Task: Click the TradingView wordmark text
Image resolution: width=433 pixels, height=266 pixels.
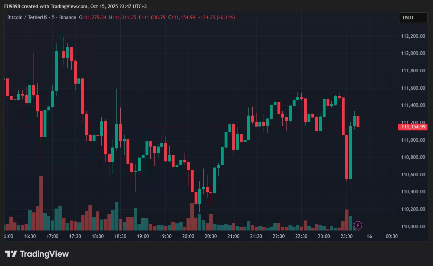Action: click(x=44, y=254)
